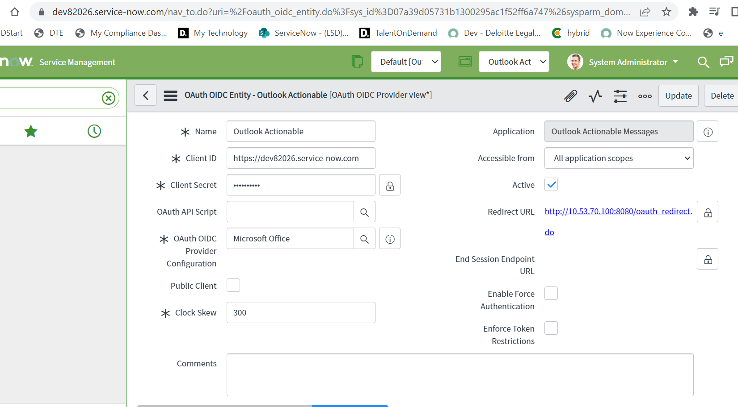Open the Default update set dropdown
738x407 pixels.
[x=406, y=62]
